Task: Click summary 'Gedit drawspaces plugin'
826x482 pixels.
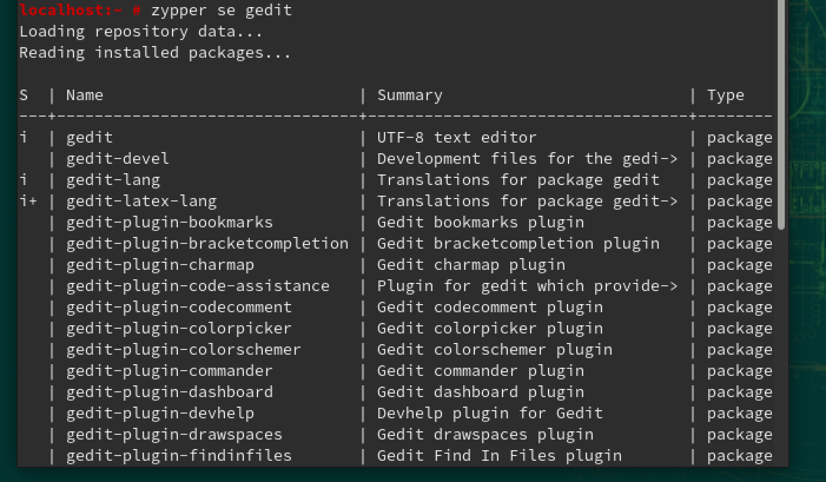Action: click(x=485, y=435)
